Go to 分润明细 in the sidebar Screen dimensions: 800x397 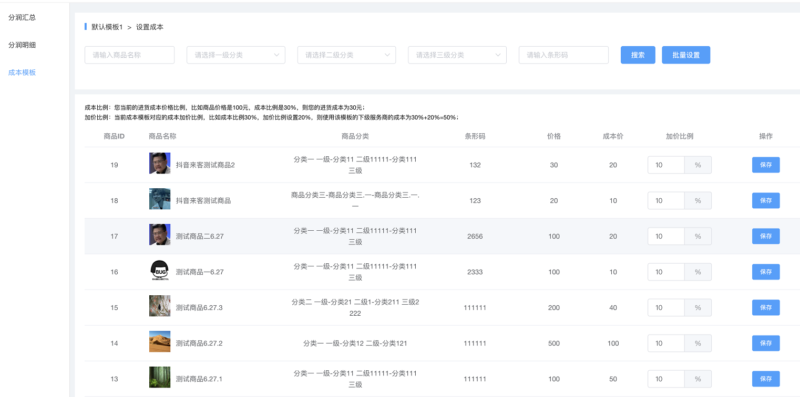22,45
